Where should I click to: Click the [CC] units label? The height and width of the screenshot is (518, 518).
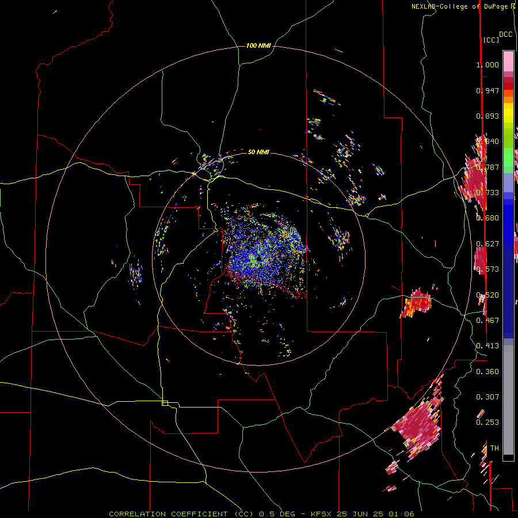pos(491,40)
